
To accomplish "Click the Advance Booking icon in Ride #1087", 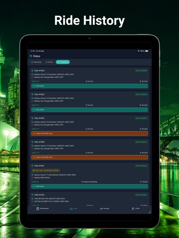I will point(83,182).
